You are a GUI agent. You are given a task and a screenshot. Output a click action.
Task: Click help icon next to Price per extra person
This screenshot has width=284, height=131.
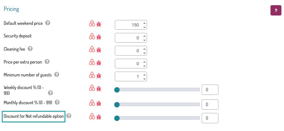[x=47, y=62]
